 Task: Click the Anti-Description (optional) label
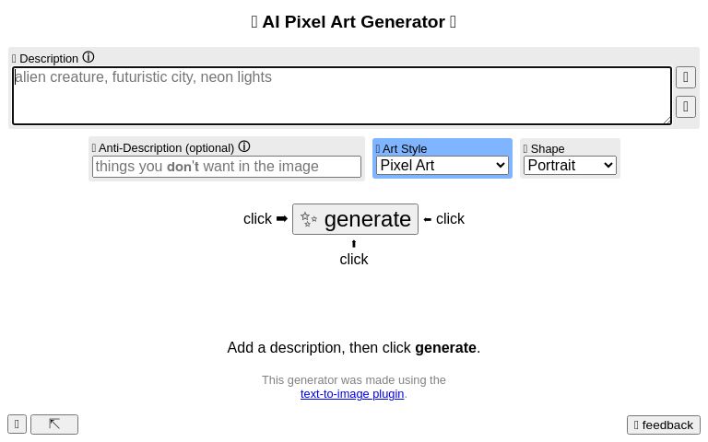(x=166, y=147)
